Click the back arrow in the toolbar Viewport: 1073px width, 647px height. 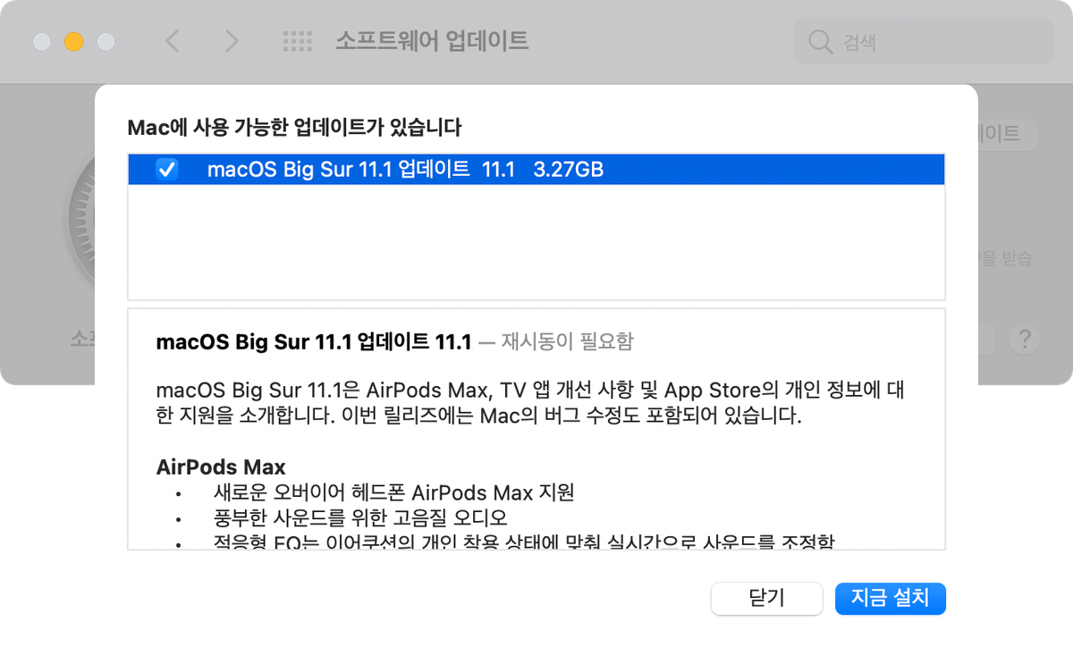(x=173, y=41)
